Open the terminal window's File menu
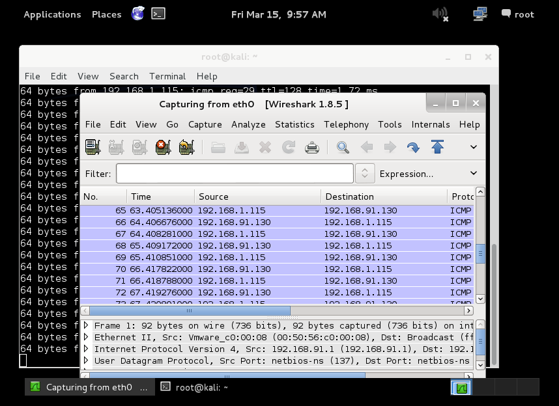Viewport: 559px width, 406px height. tap(32, 76)
